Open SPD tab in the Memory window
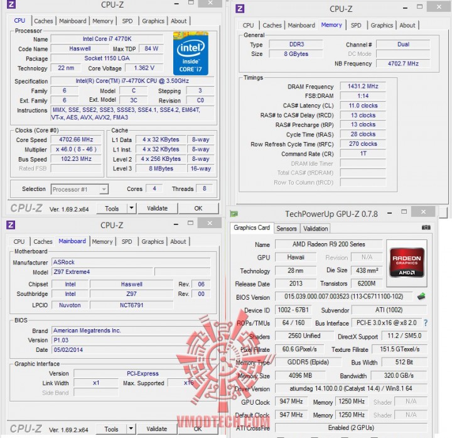The image size is (452, 438). click(356, 25)
